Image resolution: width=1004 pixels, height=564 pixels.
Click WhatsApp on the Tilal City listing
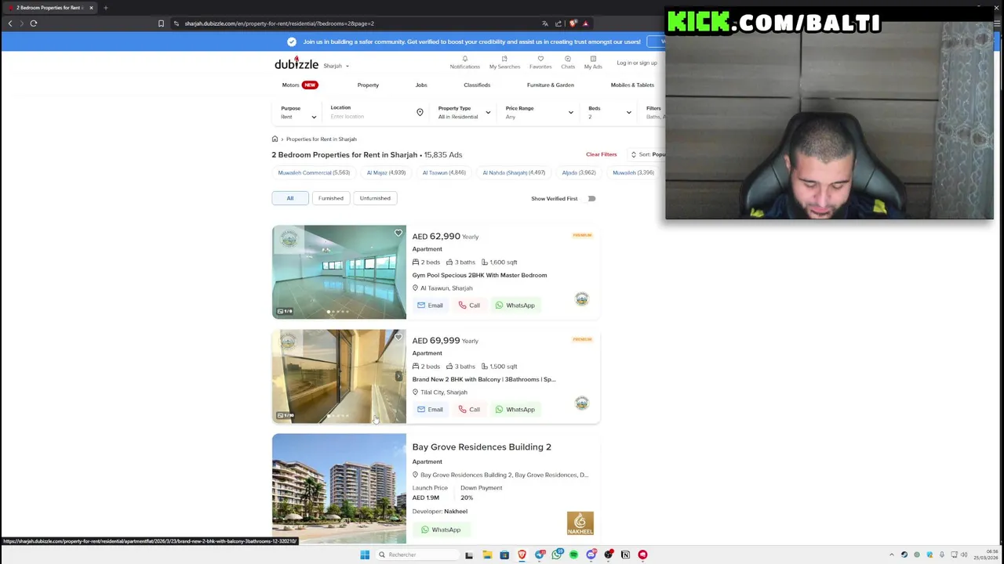click(515, 410)
